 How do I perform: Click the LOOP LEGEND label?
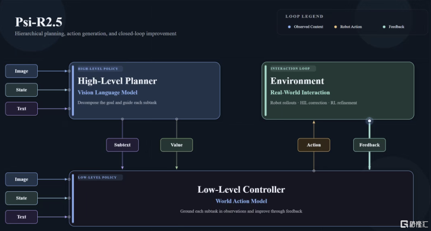304,16
